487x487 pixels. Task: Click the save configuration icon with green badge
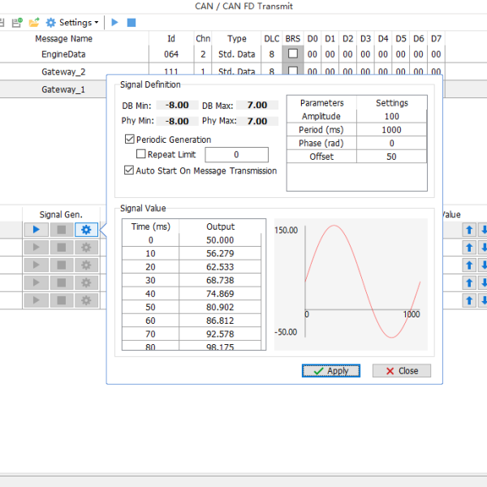pyautogui.click(x=17, y=23)
